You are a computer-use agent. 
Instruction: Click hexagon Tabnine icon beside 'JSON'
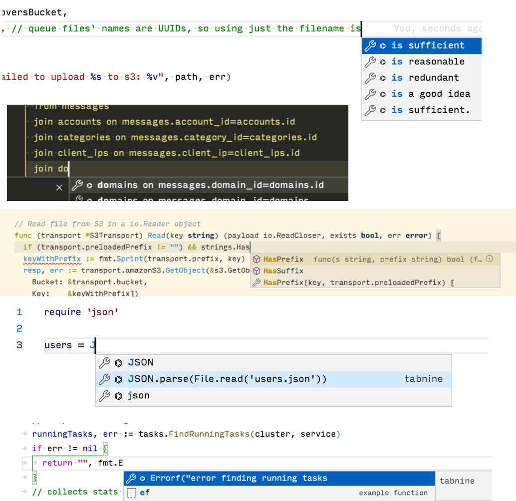point(118,363)
